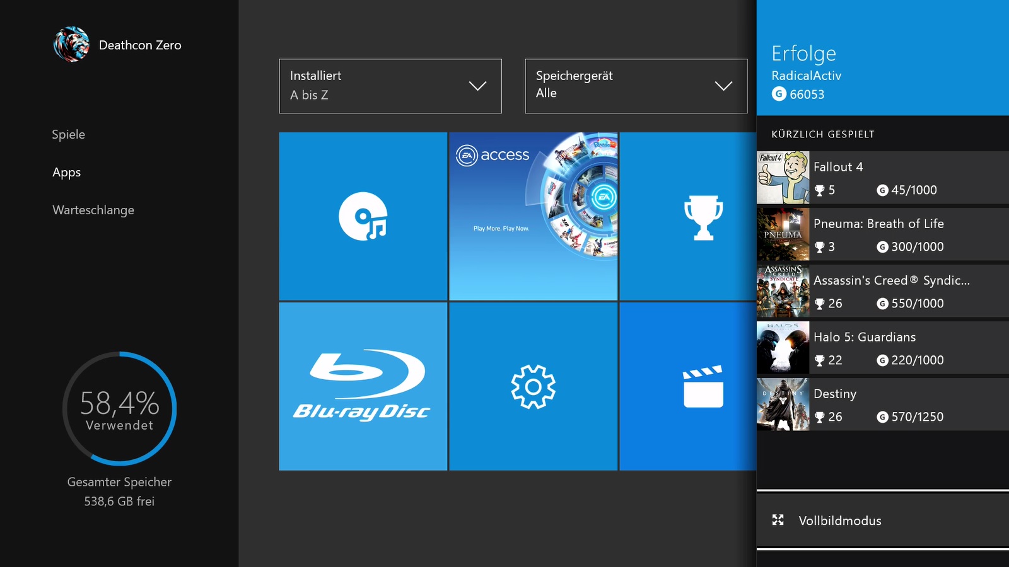
Task: Click the Halo 5 cover thumbnail
Action: tap(783, 348)
